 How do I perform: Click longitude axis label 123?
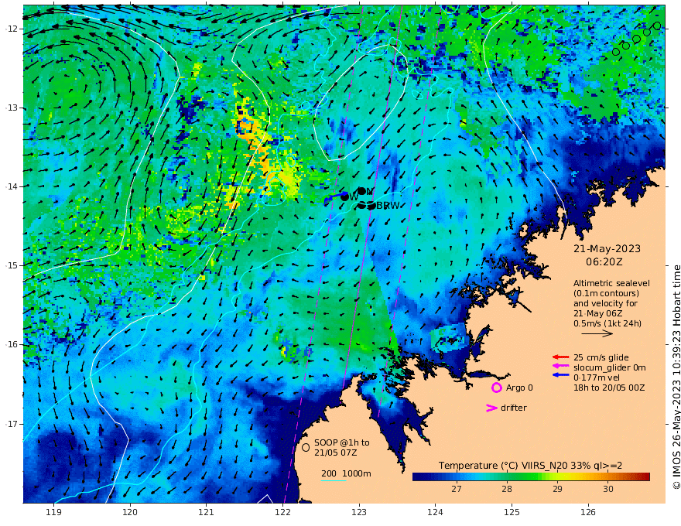(x=359, y=512)
